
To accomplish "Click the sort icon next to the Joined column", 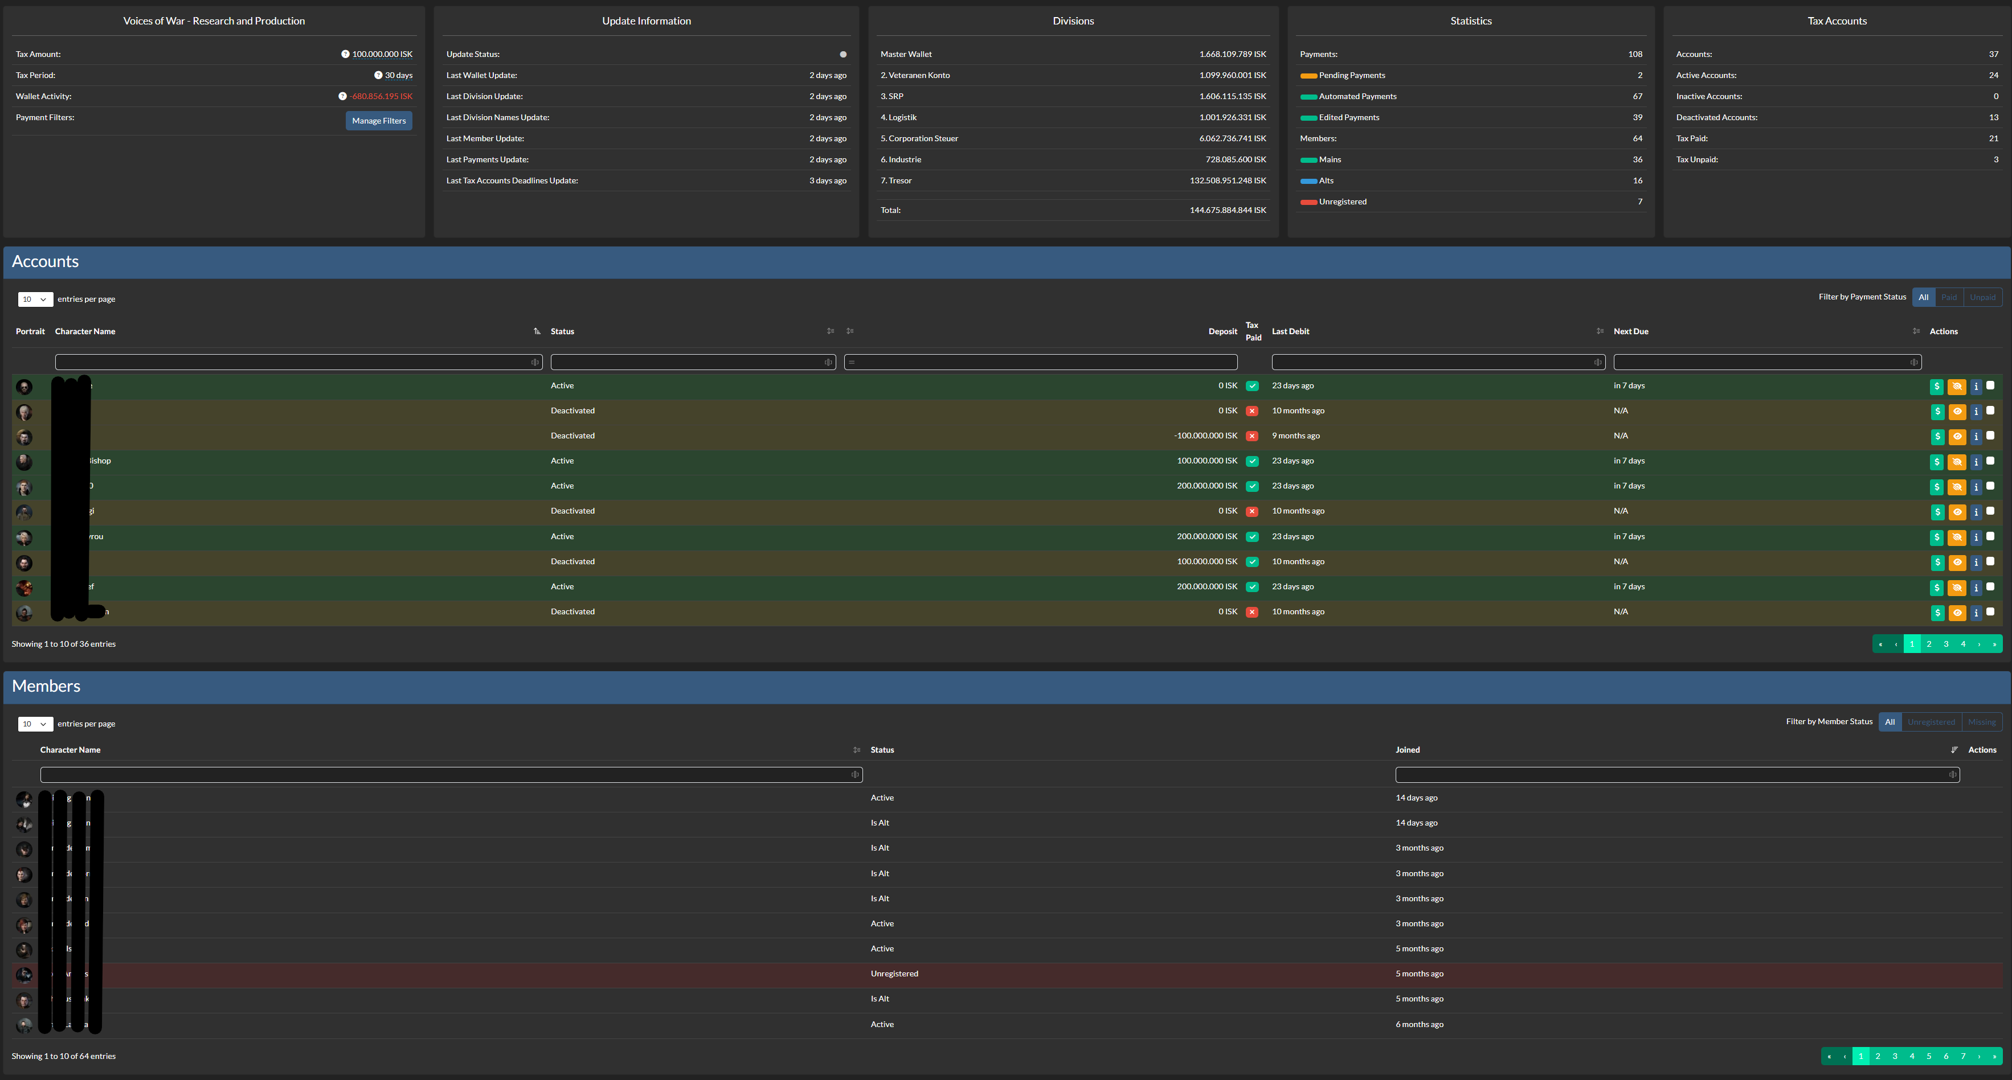I will 1954,750.
